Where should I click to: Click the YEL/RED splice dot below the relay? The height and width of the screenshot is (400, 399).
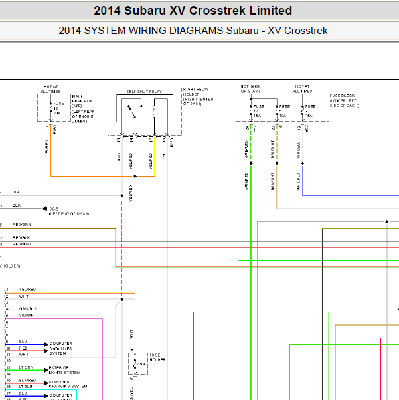135,176
